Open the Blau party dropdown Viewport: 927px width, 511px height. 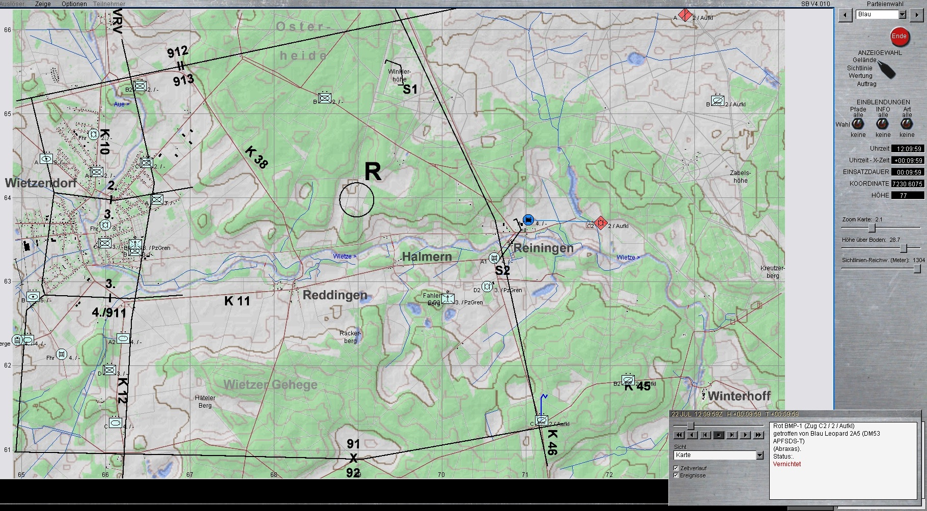(903, 15)
